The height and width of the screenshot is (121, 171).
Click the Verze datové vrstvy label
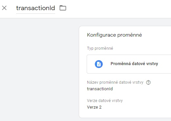105,101
